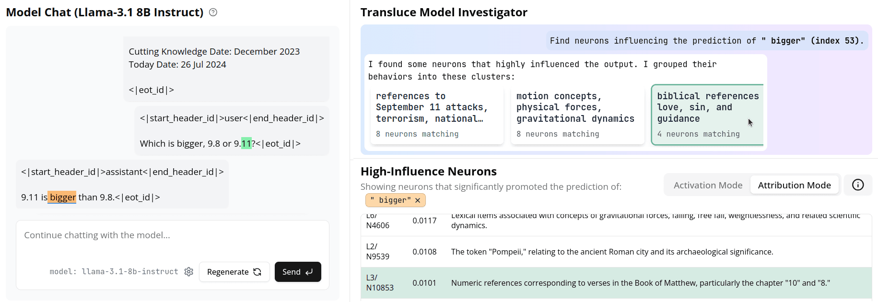This screenshot has height=302, width=878.
Task: Select the biblical references neuron cluster
Action: pos(707,115)
